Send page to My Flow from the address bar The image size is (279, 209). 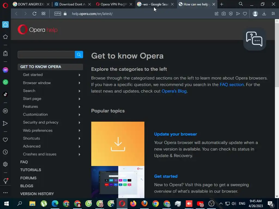pyautogui.click(x=238, y=14)
